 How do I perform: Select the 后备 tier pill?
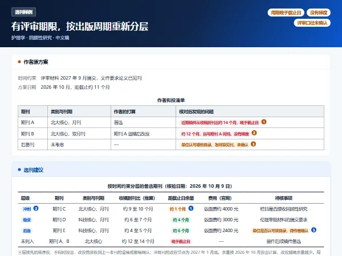click(x=27, y=231)
